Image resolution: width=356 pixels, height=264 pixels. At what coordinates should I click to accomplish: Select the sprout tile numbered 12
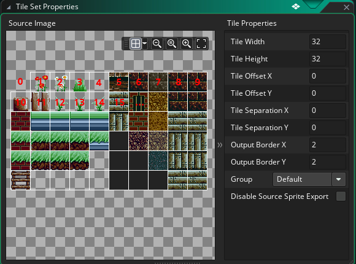click(60, 101)
